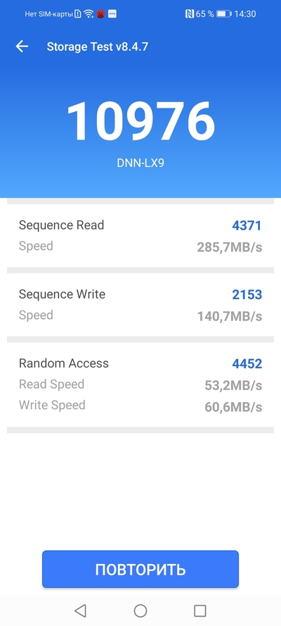Open the Sequence Read result row
The width and height of the screenshot is (281, 626).
point(140,236)
